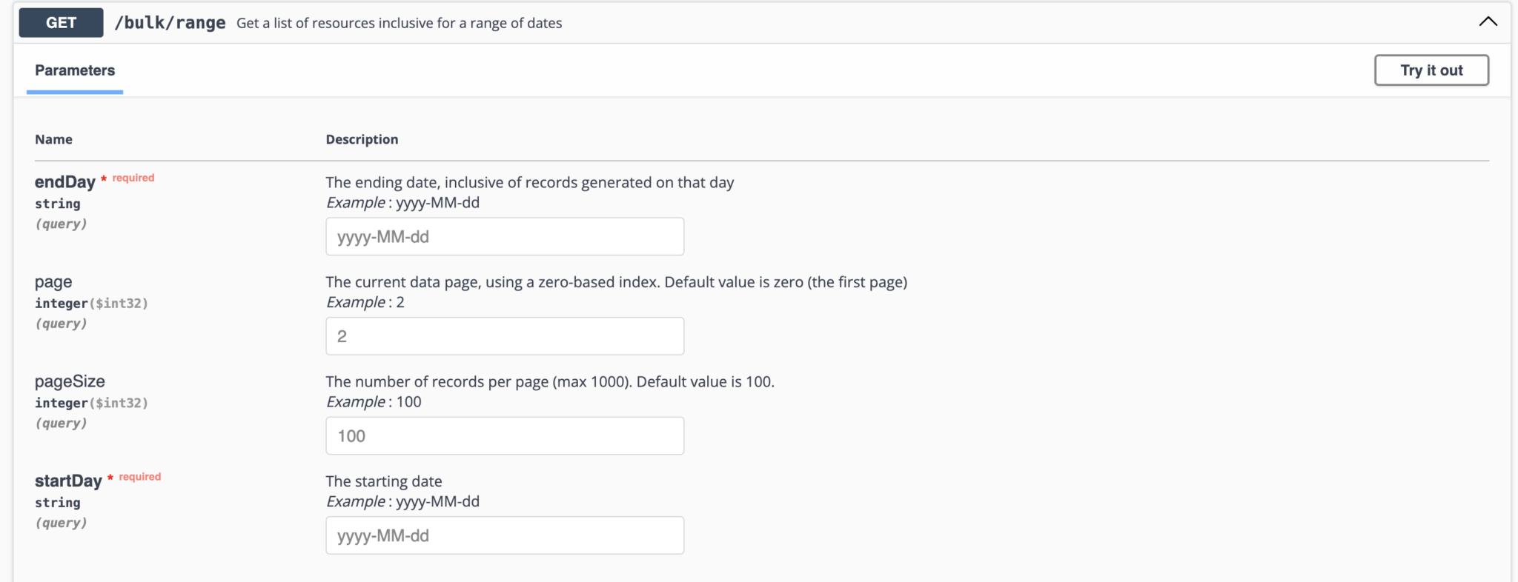Click 'The current data page' description
The width and height of the screenshot is (1518, 582).
(617, 282)
